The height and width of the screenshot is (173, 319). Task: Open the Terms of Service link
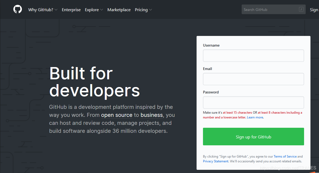[285, 156]
